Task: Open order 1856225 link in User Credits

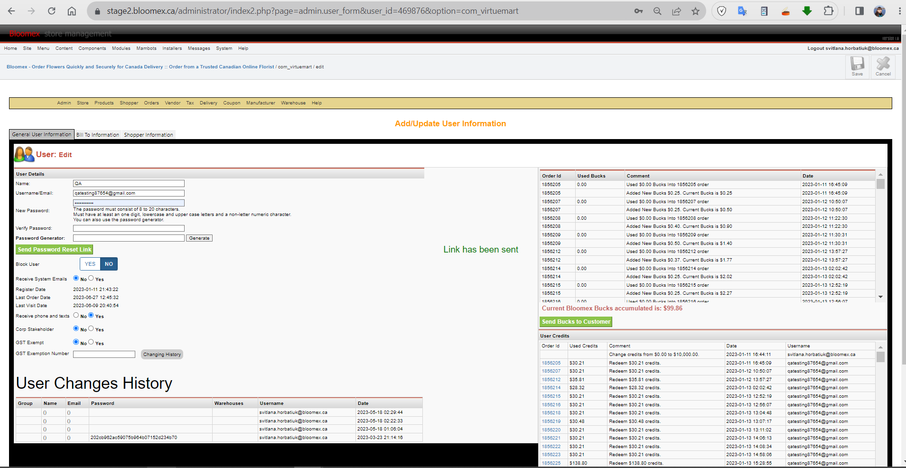Action: point(551,463)
